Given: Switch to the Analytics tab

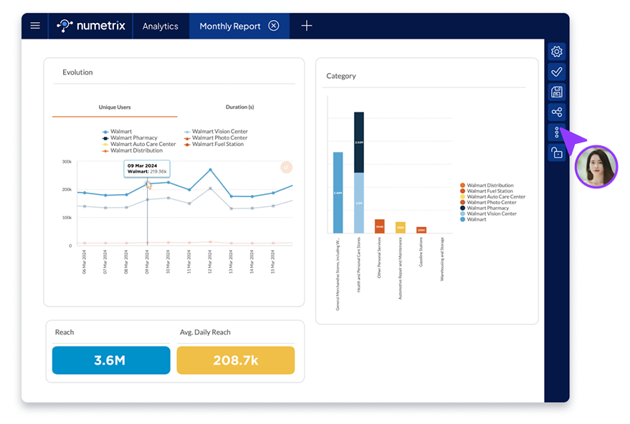Looking at the screenshot, I should (x=161, y=26).
